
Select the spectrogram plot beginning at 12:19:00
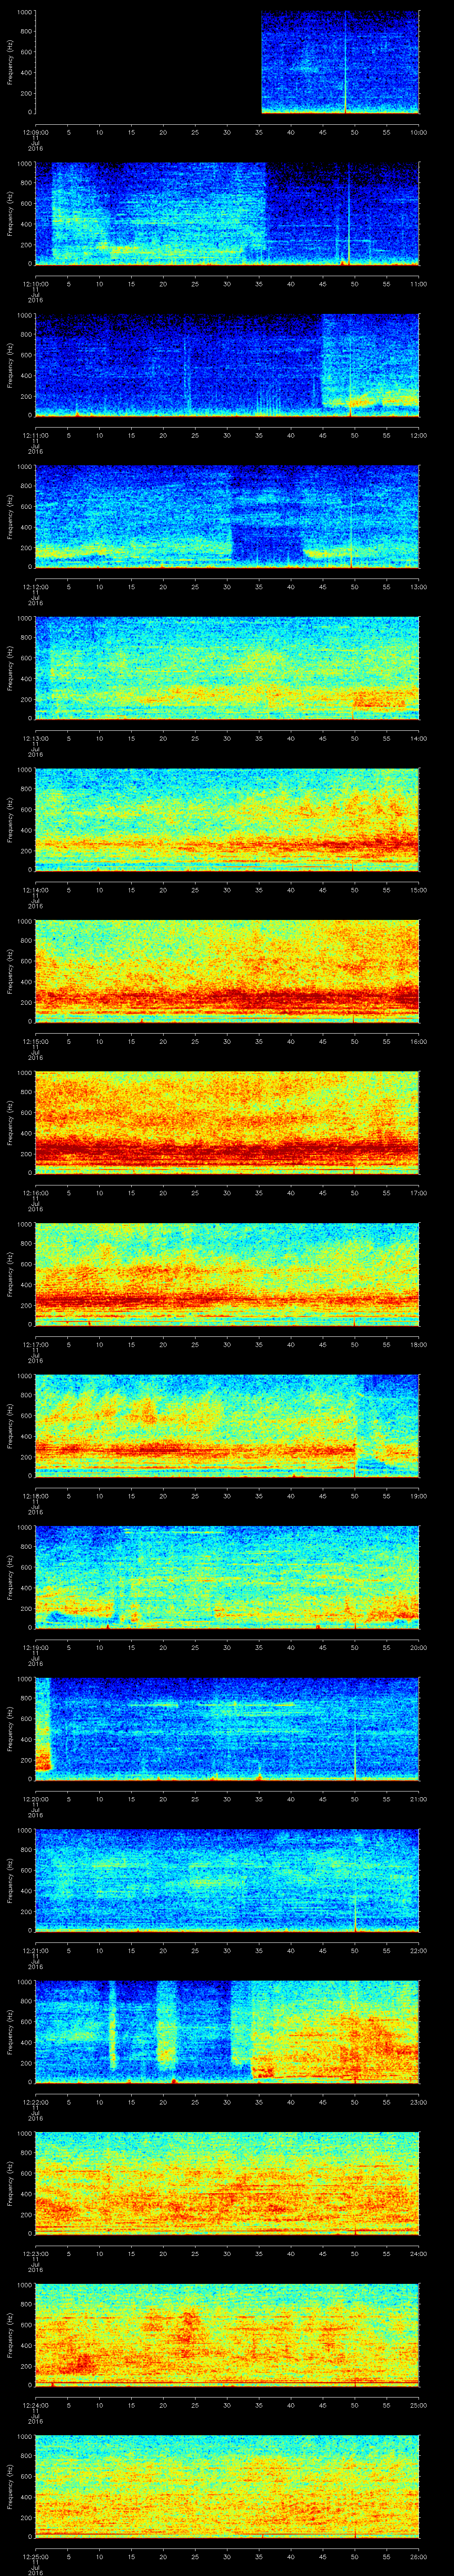[x=227, y=1577]
